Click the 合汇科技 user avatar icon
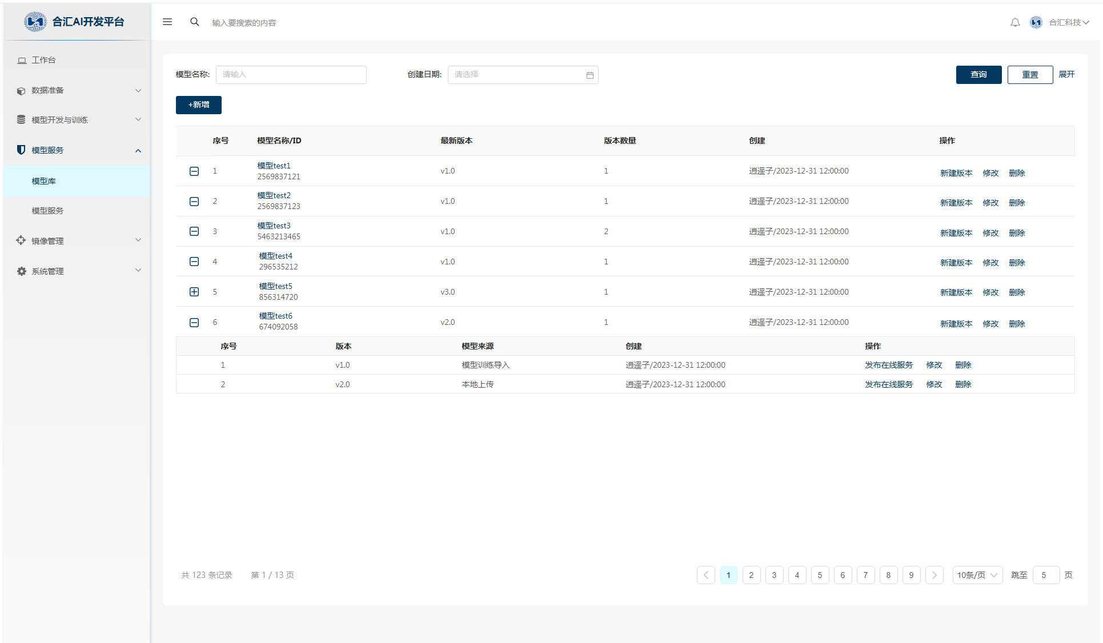Screen dimensions: 1103x643 coord(1036,22)
